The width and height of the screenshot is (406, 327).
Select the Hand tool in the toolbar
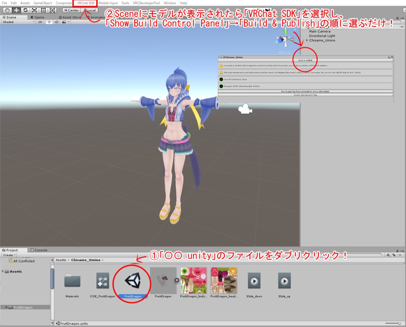point(7,10)
